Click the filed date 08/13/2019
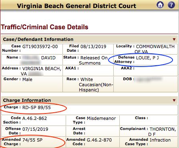179x148 pixels. [93, 47]
